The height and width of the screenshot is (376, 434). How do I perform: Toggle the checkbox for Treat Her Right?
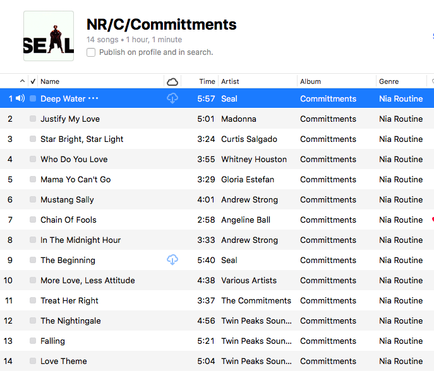coord(33,300)
